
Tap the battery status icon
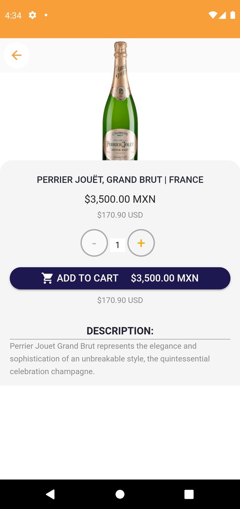pos(232,15)
